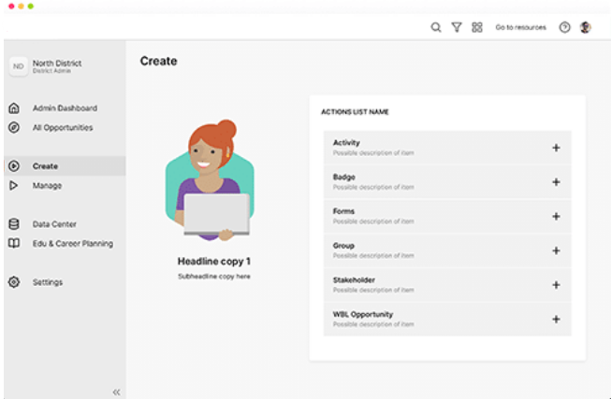The image size is (611, 399).
Task: Click the North District ND account badge
Action: click(18, 66)
